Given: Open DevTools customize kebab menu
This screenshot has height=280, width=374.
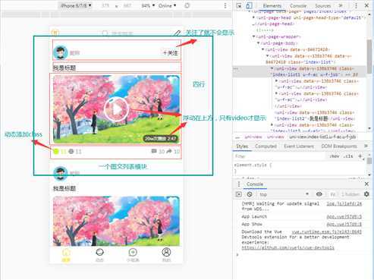Looking at the screenshot, I should (x=356, y=5).
